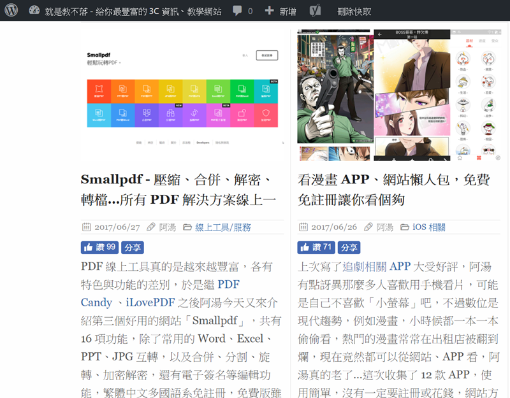Open the Yoast SEO icon menu

(314, 11)
